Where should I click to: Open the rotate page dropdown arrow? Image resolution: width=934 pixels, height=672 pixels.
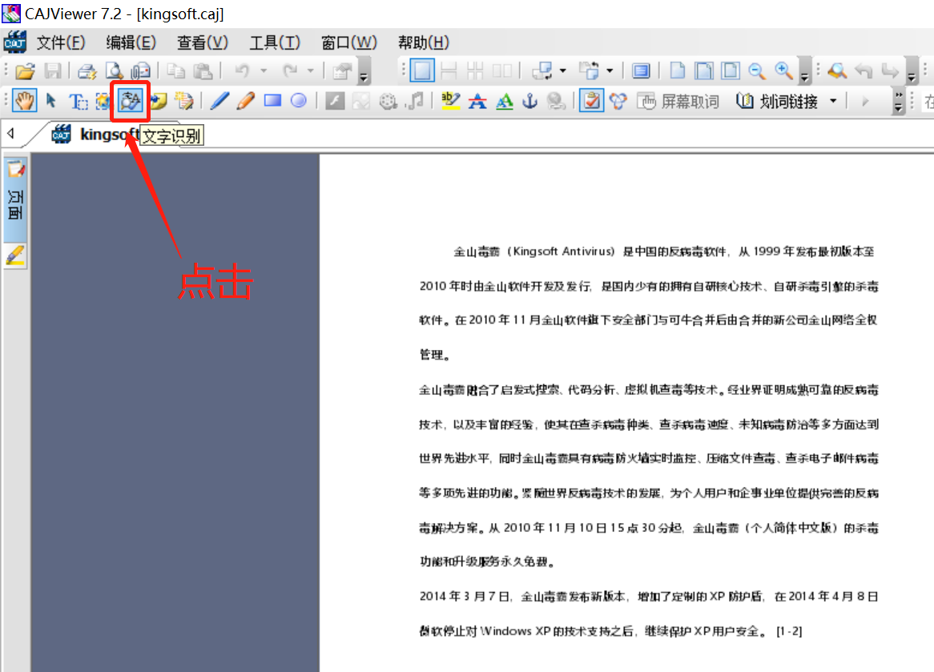coord(562,71)
